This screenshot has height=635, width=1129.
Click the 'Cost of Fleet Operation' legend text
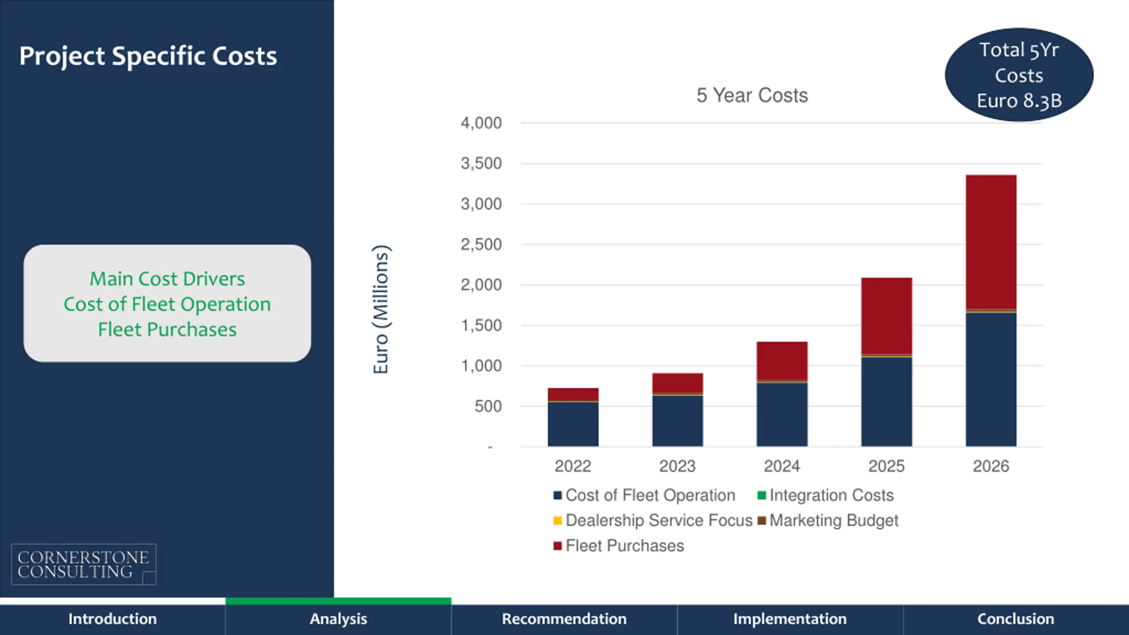click(x=650, y=495)
